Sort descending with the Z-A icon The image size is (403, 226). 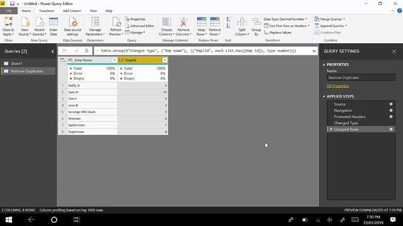[228, 25]
